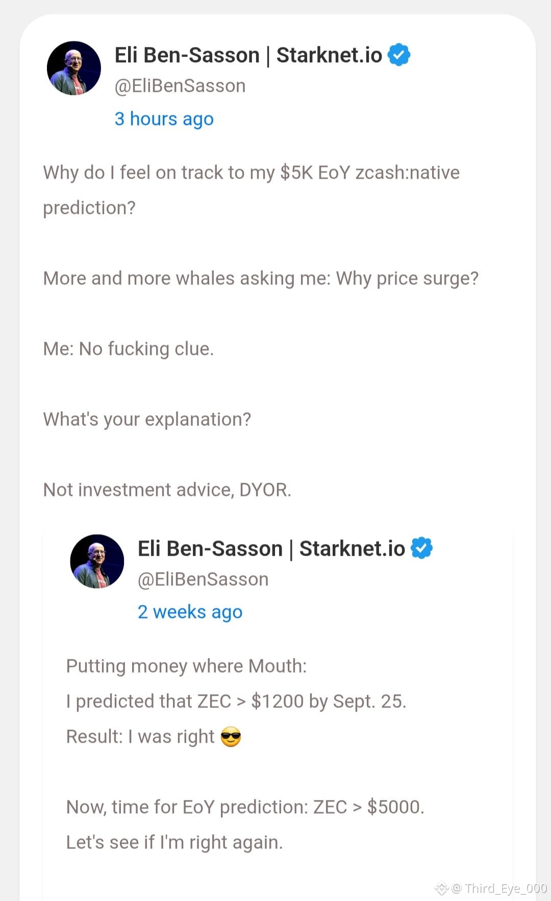Click the '2 weeks ago' timestamp

190,612
